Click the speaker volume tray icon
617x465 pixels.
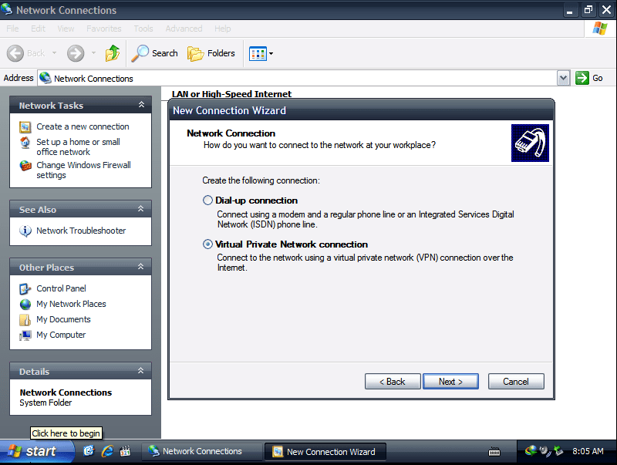coord(545,451)
